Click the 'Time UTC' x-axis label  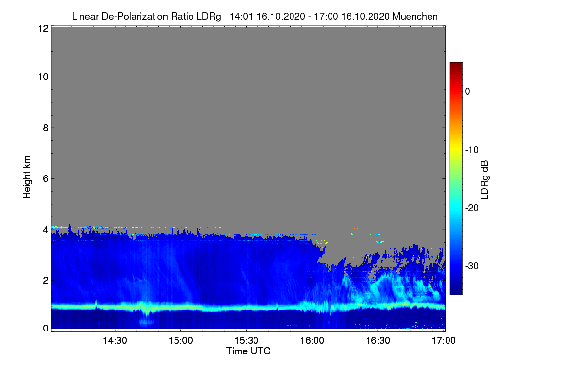[x=248, y=351]
